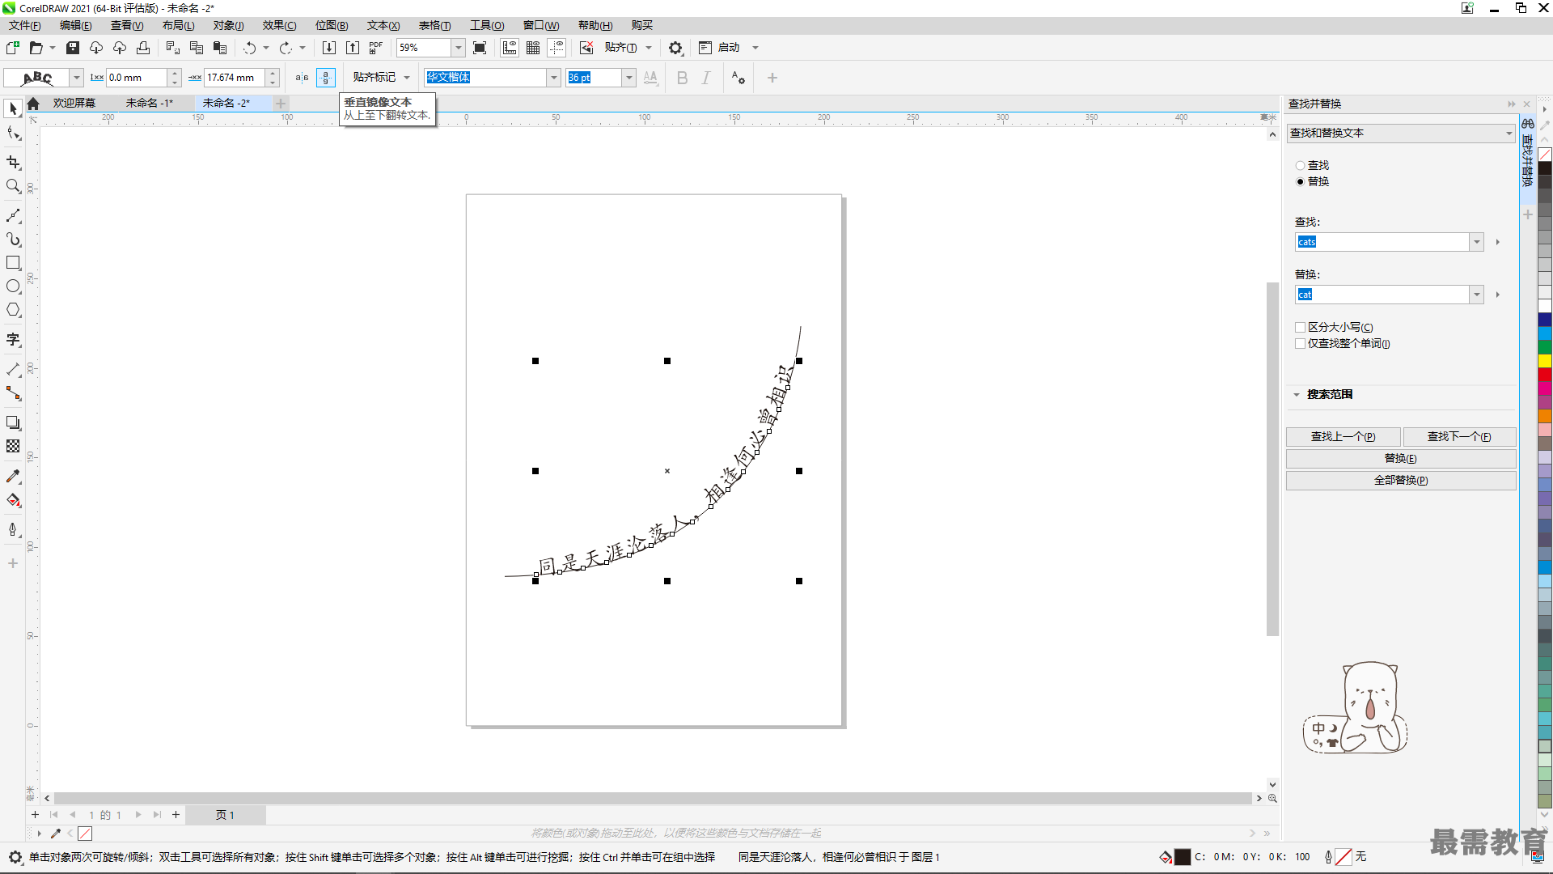
Task: Select the Ellipse tool
Action: click(x=13, y=286)
